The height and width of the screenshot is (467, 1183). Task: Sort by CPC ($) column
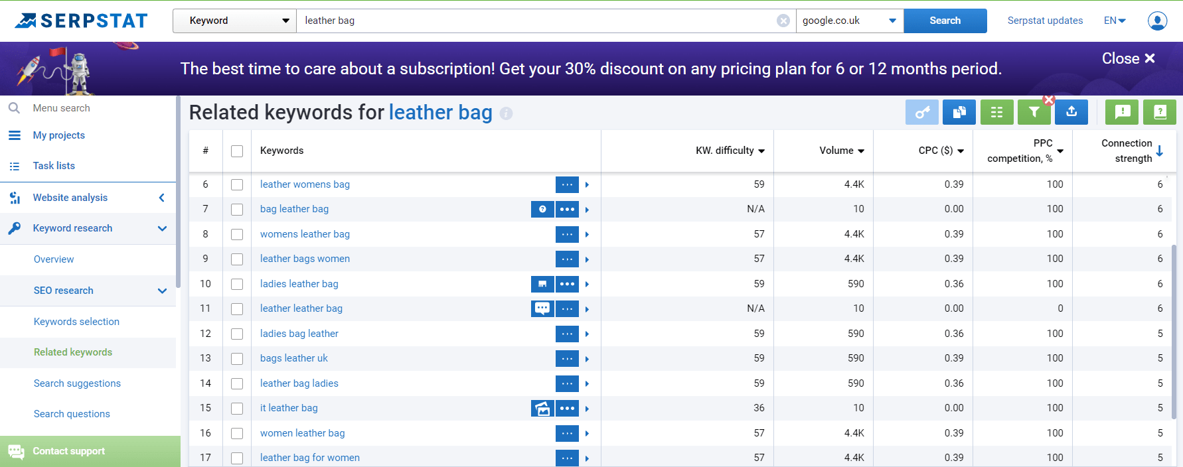[941, 151]
